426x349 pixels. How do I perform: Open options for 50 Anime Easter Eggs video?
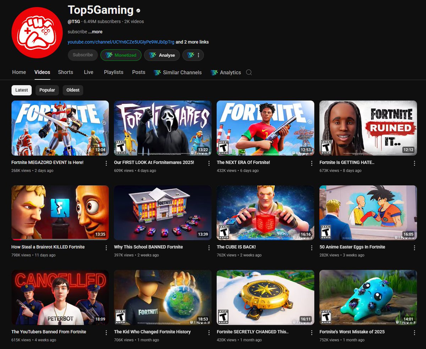414,248
